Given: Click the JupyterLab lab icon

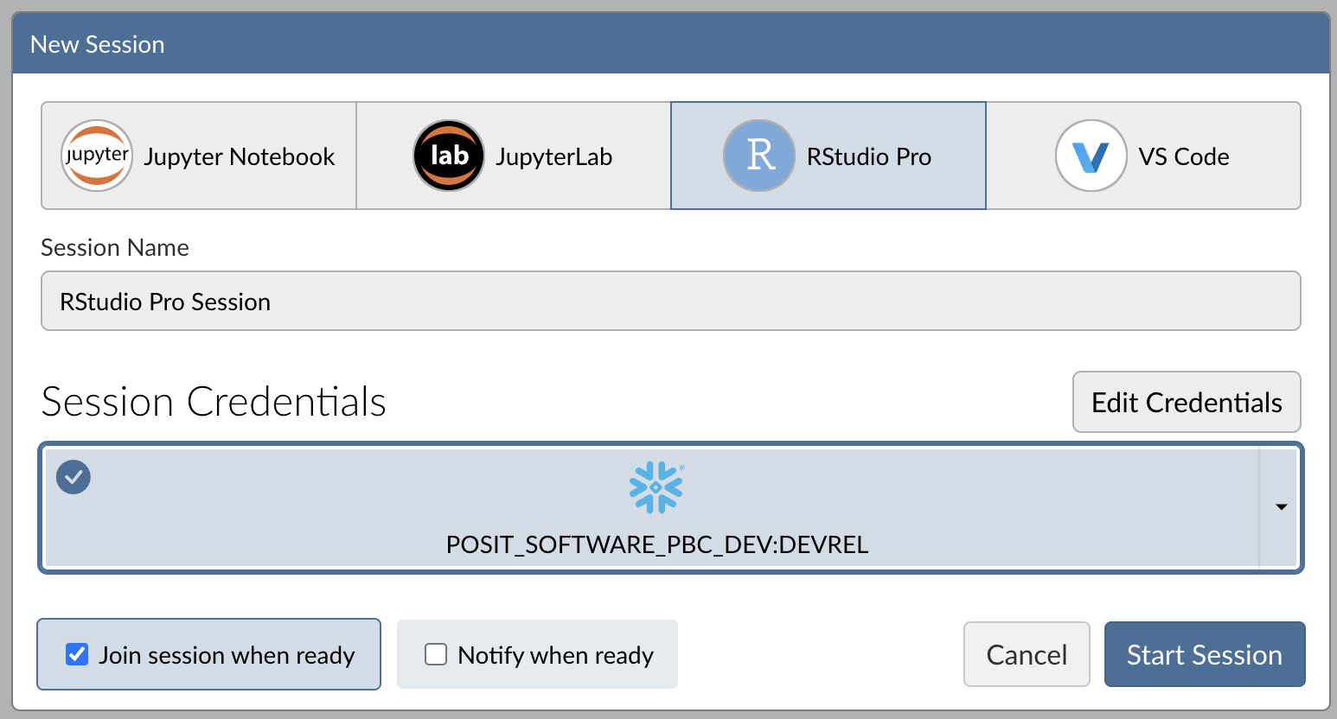Looking at the screenshot, I should [448, 156].
